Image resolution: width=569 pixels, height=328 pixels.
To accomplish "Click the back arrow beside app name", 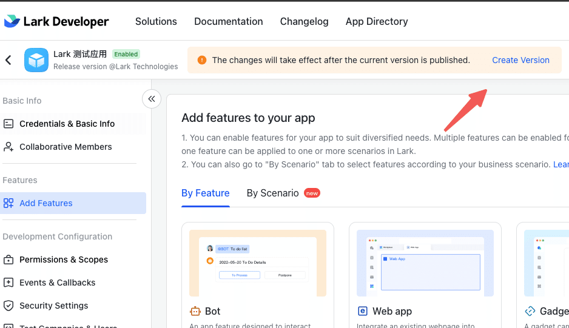I will pyautogui.click(x=8, y=60).
